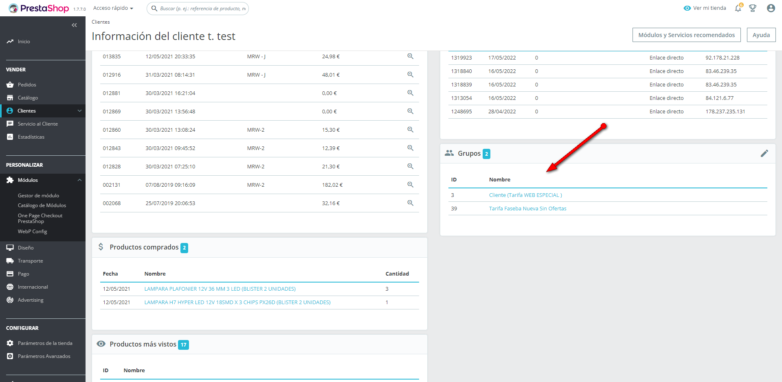Open LAMPARA H7 HYPER LED product link
This screenshot has width=782, height=382.
click(x=237, y=302)
